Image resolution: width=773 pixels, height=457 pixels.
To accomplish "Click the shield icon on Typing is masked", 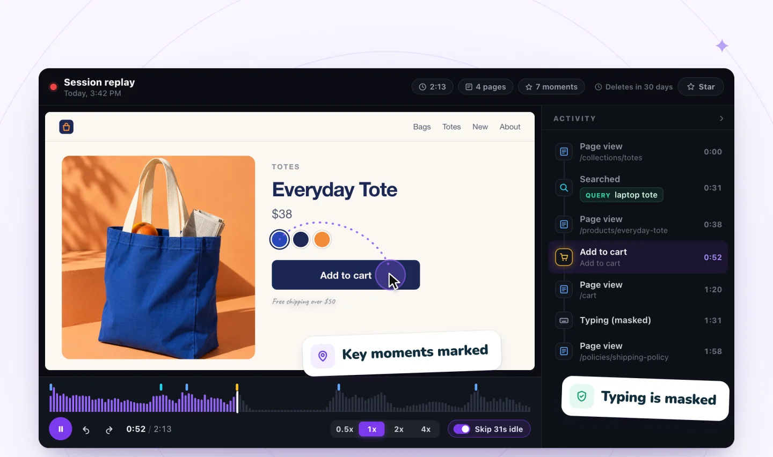I will (581, 396).
